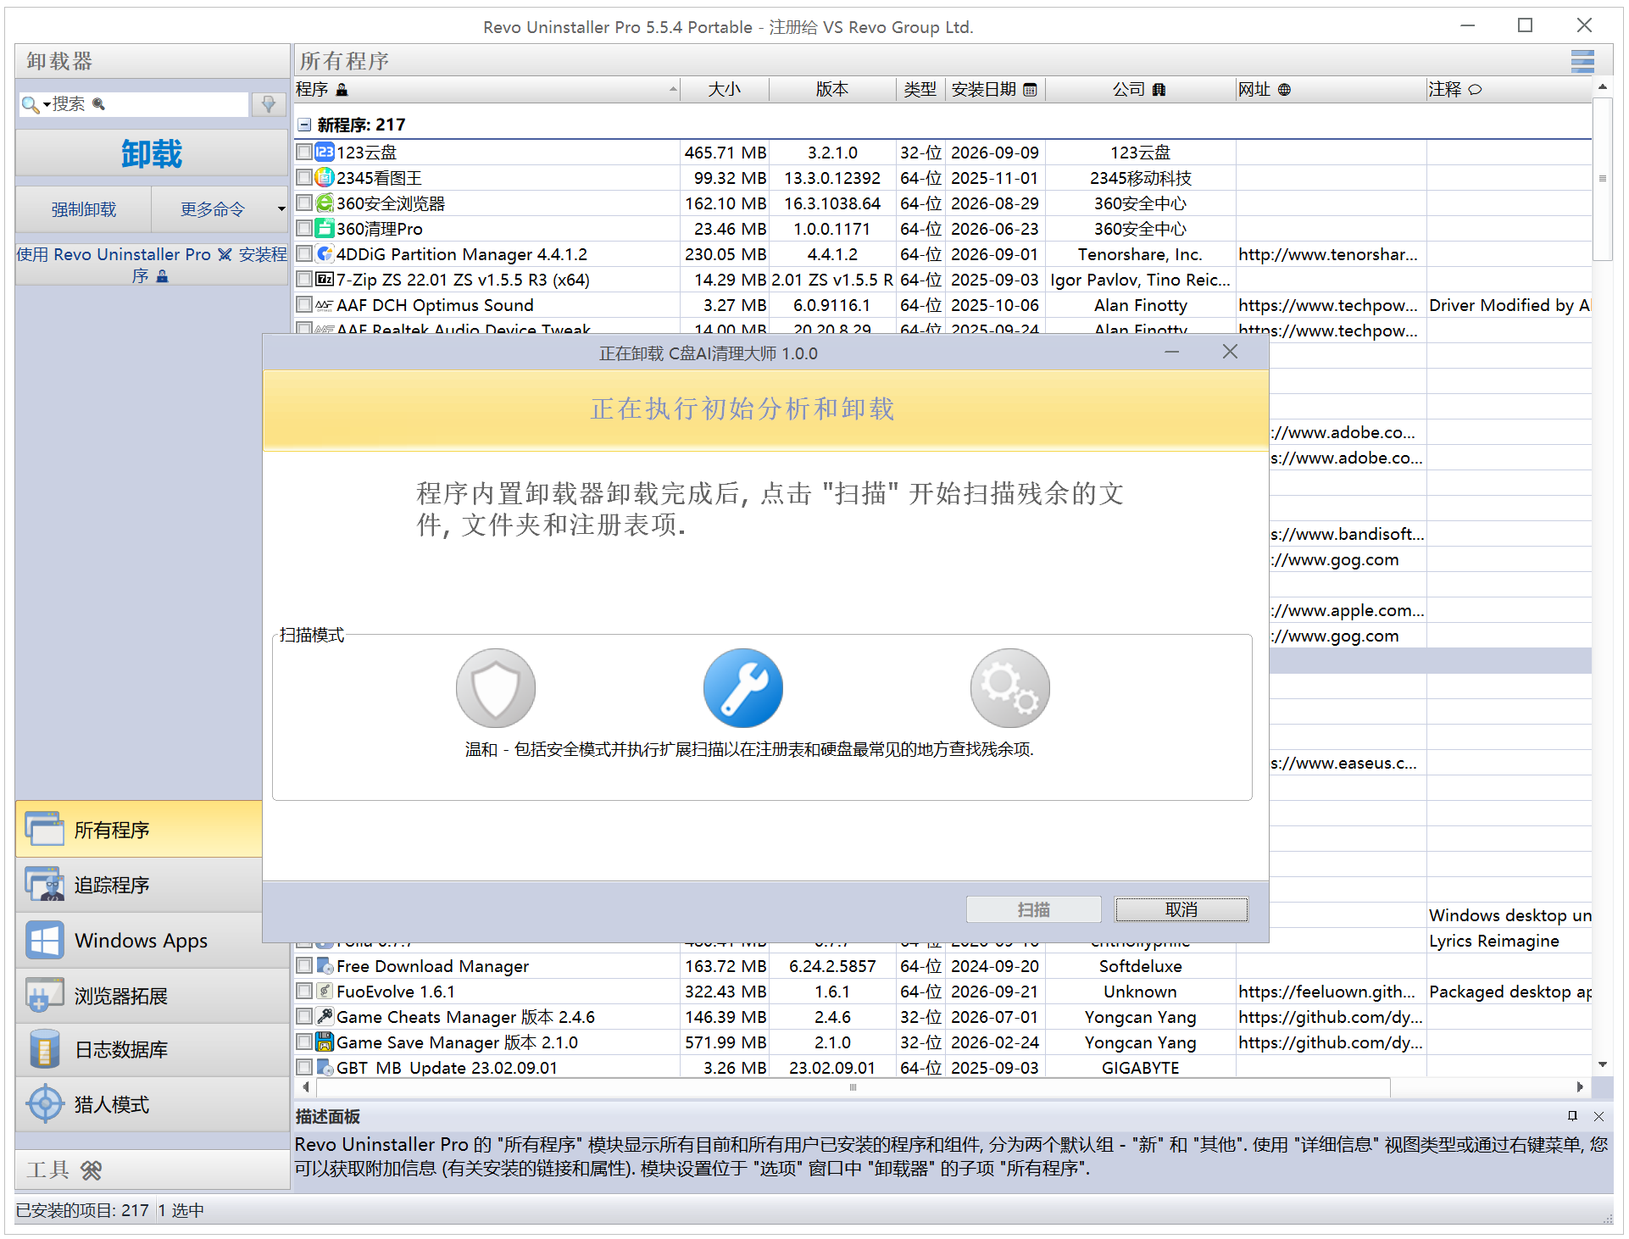Click the large 卸载 button

pos(152,153)
